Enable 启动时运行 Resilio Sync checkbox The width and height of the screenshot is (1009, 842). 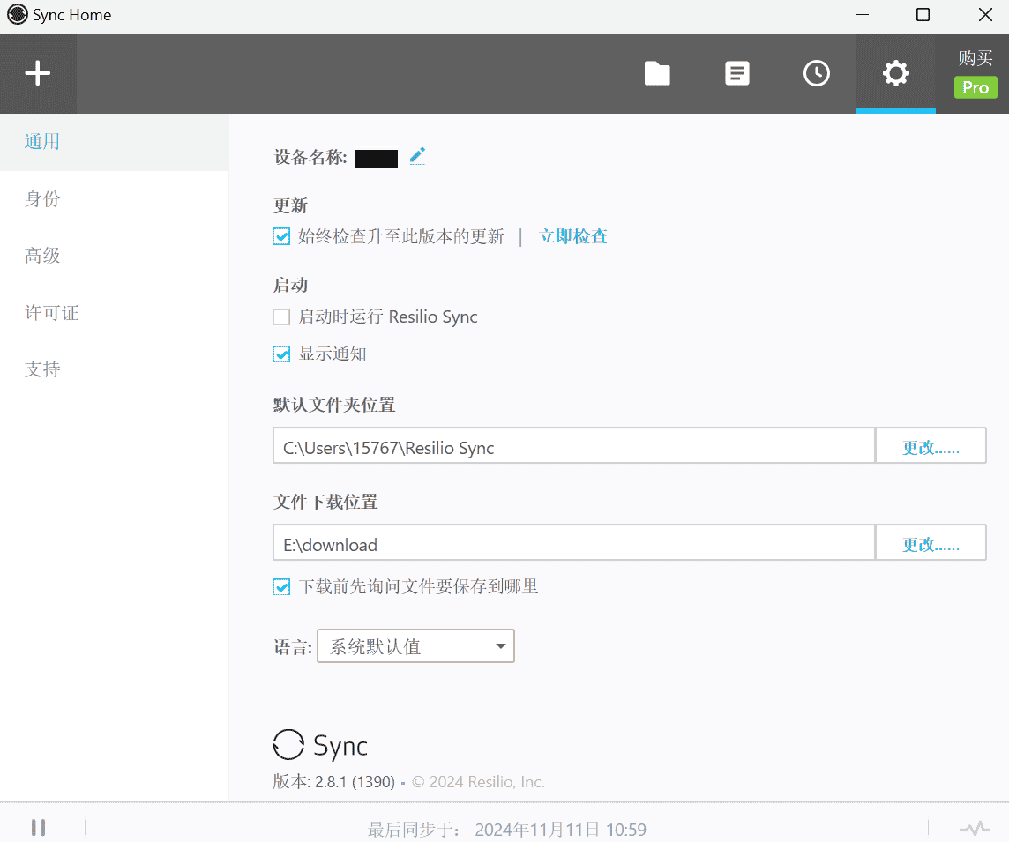click(281, 317)
